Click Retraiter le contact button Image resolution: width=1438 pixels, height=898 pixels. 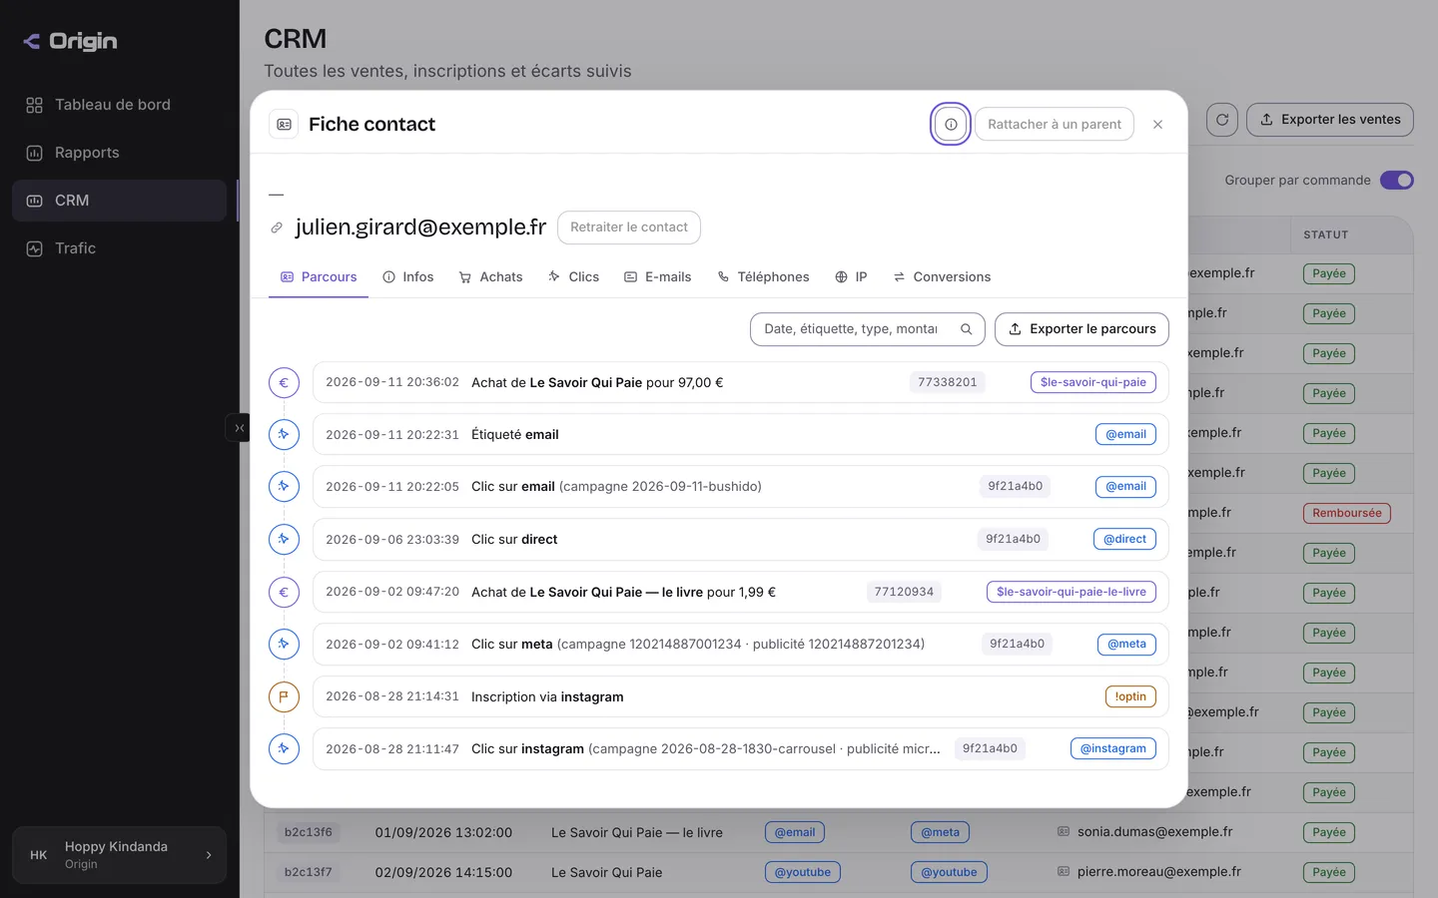(x=629, y=227)
